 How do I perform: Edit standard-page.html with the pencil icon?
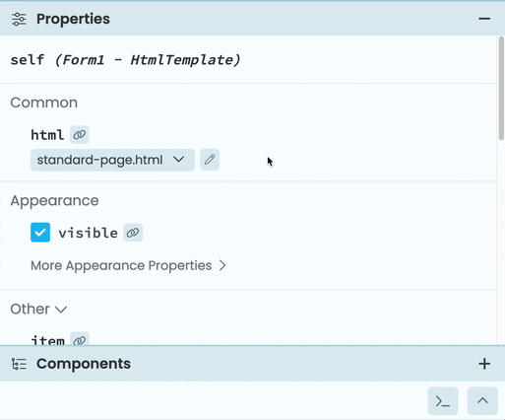210,160
